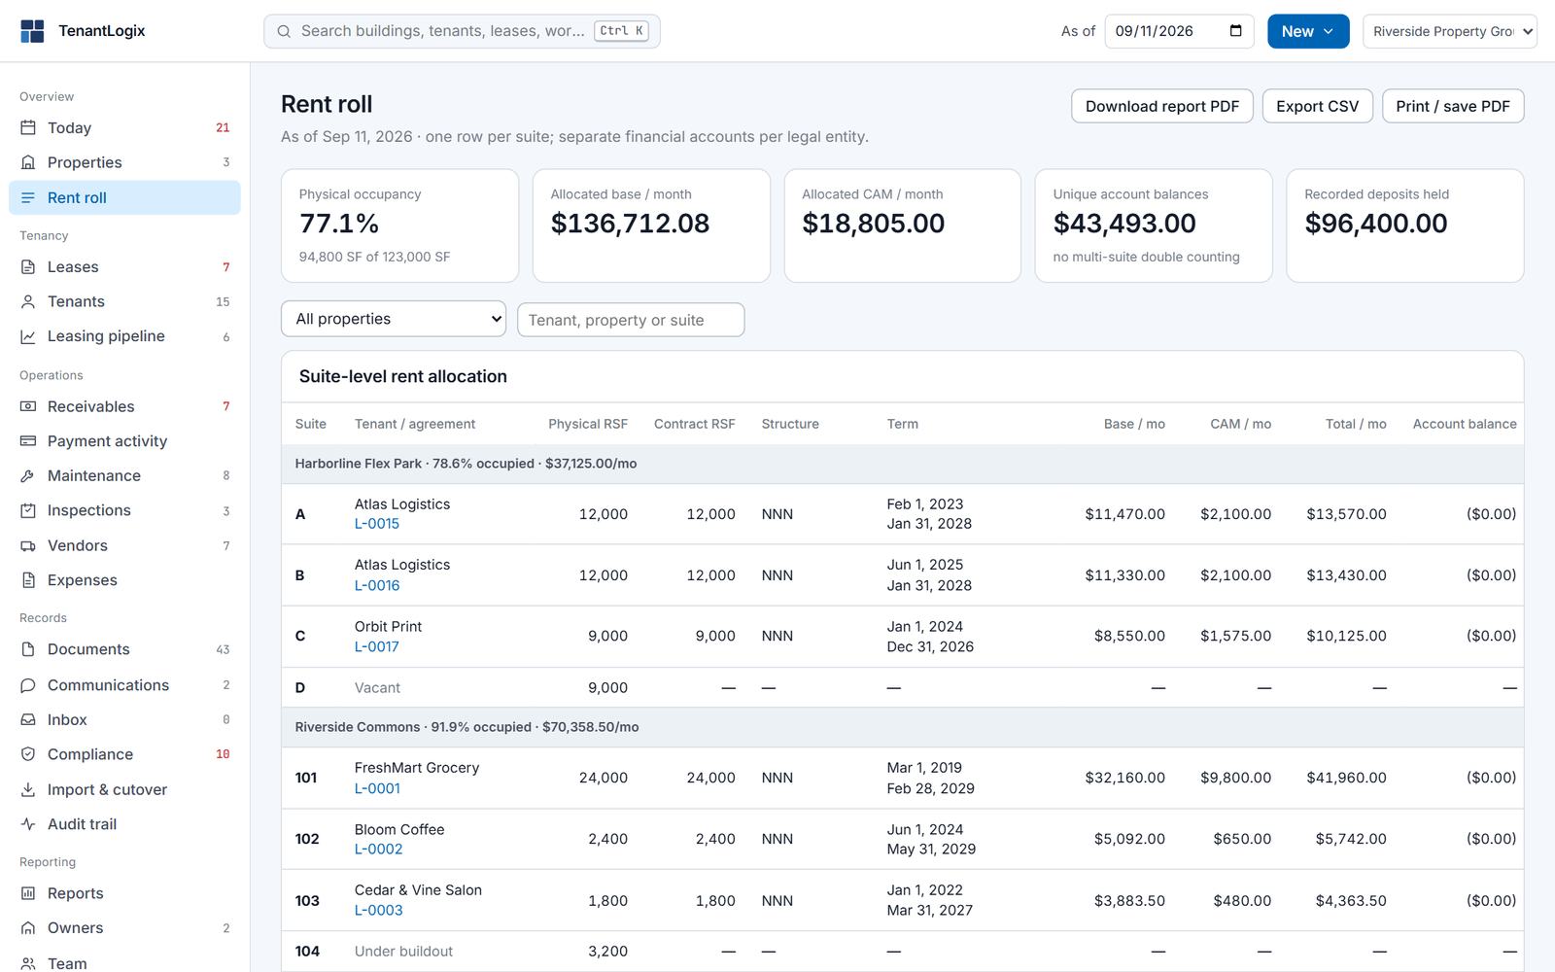
Task: Click the Recorded deposits held card
Action: coord(1405,226)
